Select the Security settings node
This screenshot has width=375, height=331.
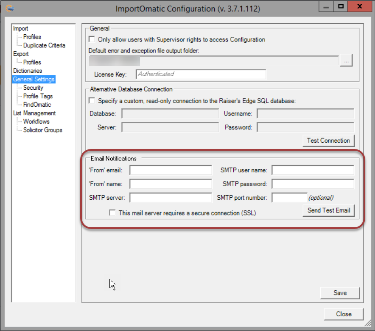pyautogui.click(x=33, y=88)
